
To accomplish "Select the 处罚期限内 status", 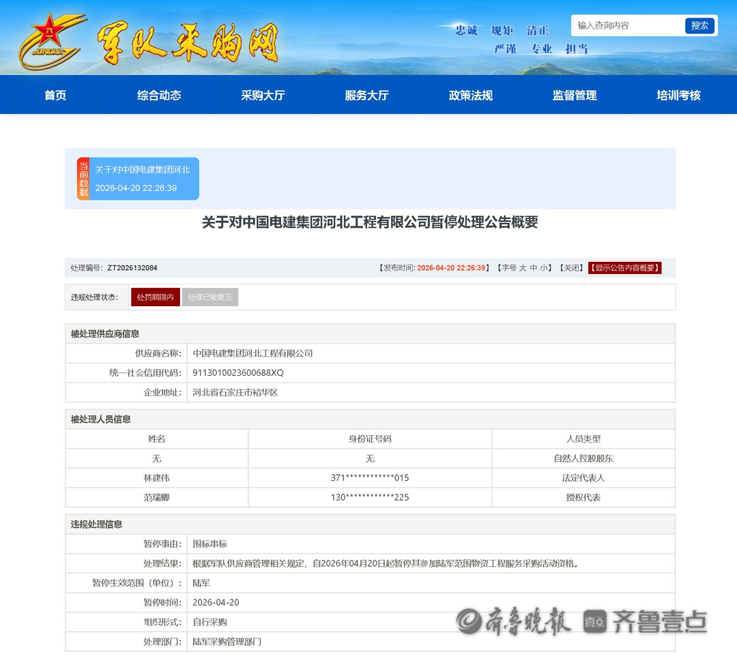I will (156, 297).
